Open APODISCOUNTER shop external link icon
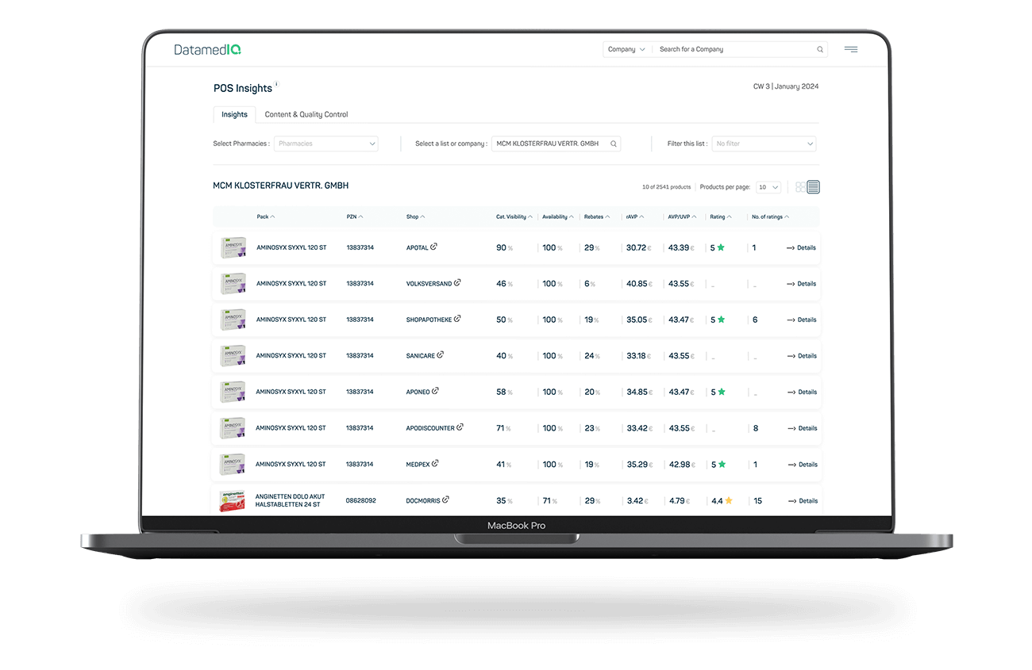Viewport: 1032px width, 670px height. [x=460, y=427]
